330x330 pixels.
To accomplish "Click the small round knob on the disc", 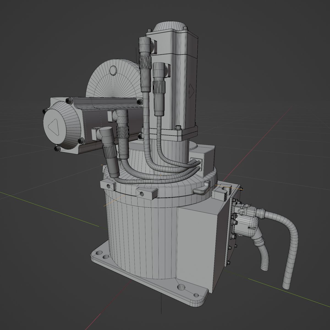I will click(113, 70).
